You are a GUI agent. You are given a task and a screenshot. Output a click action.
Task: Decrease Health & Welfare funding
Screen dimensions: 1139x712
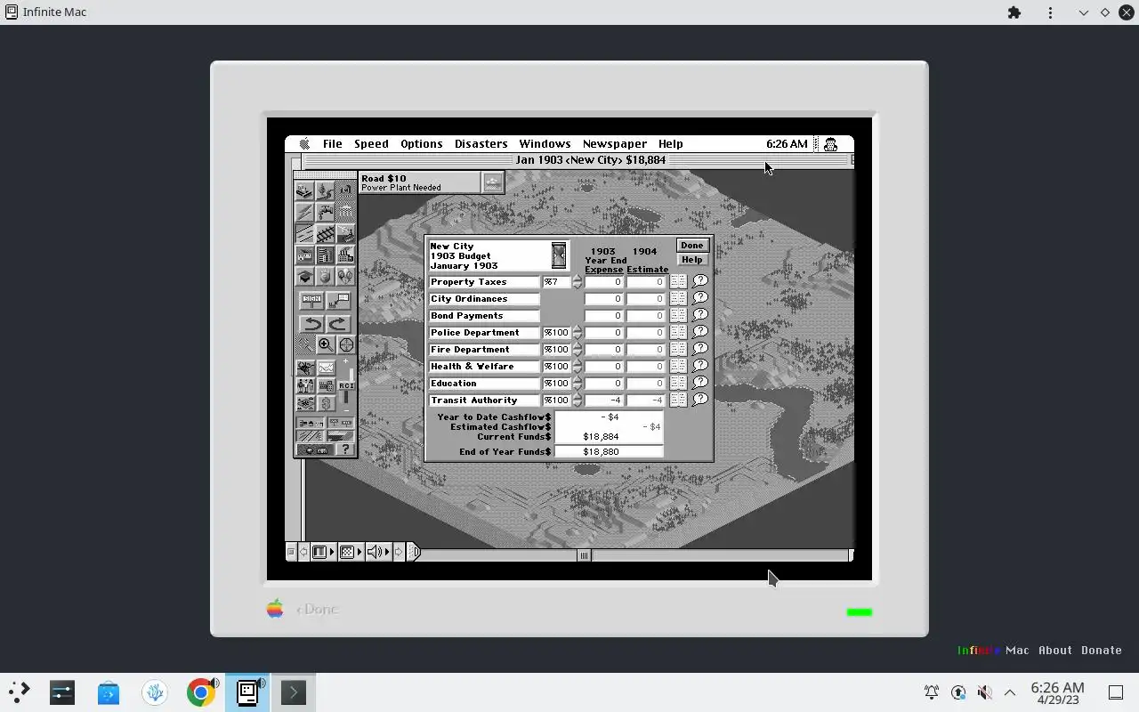578,370
